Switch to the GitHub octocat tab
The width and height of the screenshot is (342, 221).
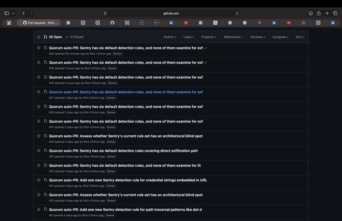pos(112,23)
